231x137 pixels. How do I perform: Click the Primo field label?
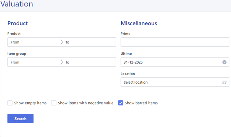(x=125, y=34)
